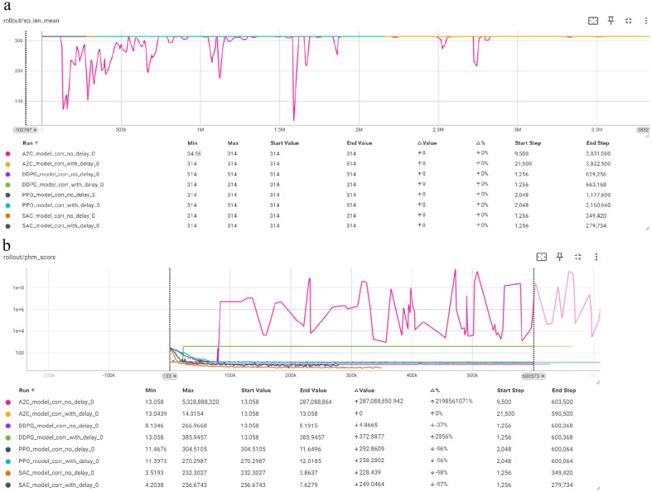Click the Min value 34.56 cell

click(194, 154)
